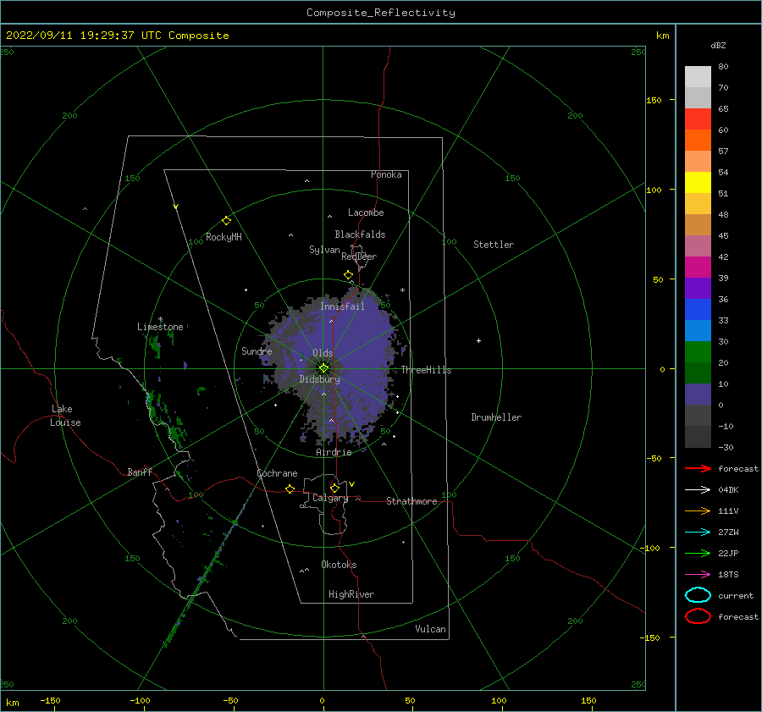The width and height of the screenshot is (762, 712).
Task: Click the Olds town label
Action: pyautogui.click(x=323, y=353)
